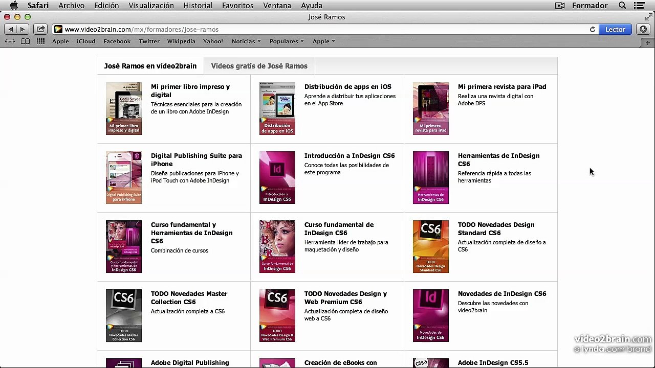Open the Bookmarks book icon
655x368 pixels.
[x=25, y=41]
